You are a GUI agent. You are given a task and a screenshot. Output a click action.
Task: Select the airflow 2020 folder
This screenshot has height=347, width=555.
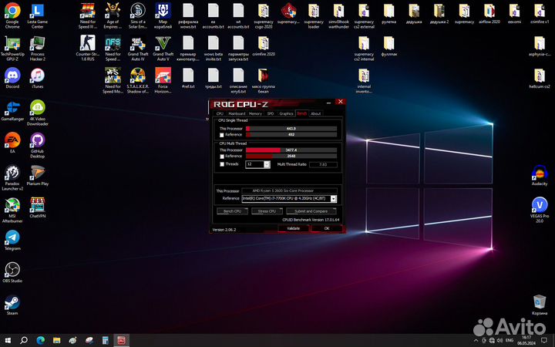(489, 14)
